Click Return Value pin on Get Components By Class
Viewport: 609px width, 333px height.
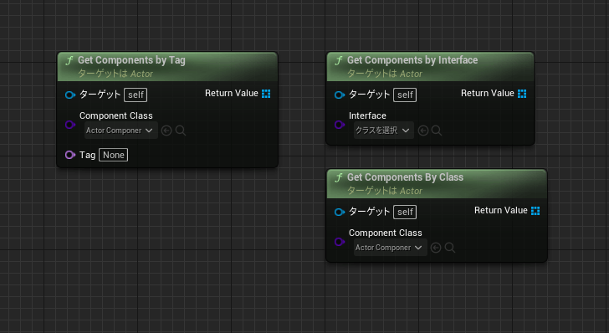click(x=535, y=211)
